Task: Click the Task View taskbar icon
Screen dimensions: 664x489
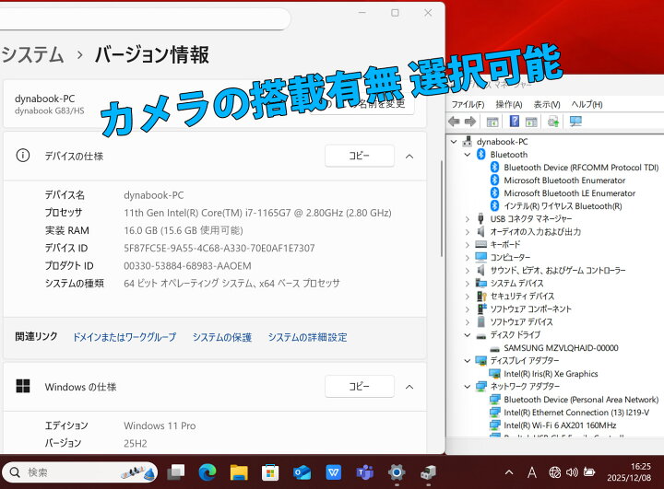Action: (x=176, y=472)
